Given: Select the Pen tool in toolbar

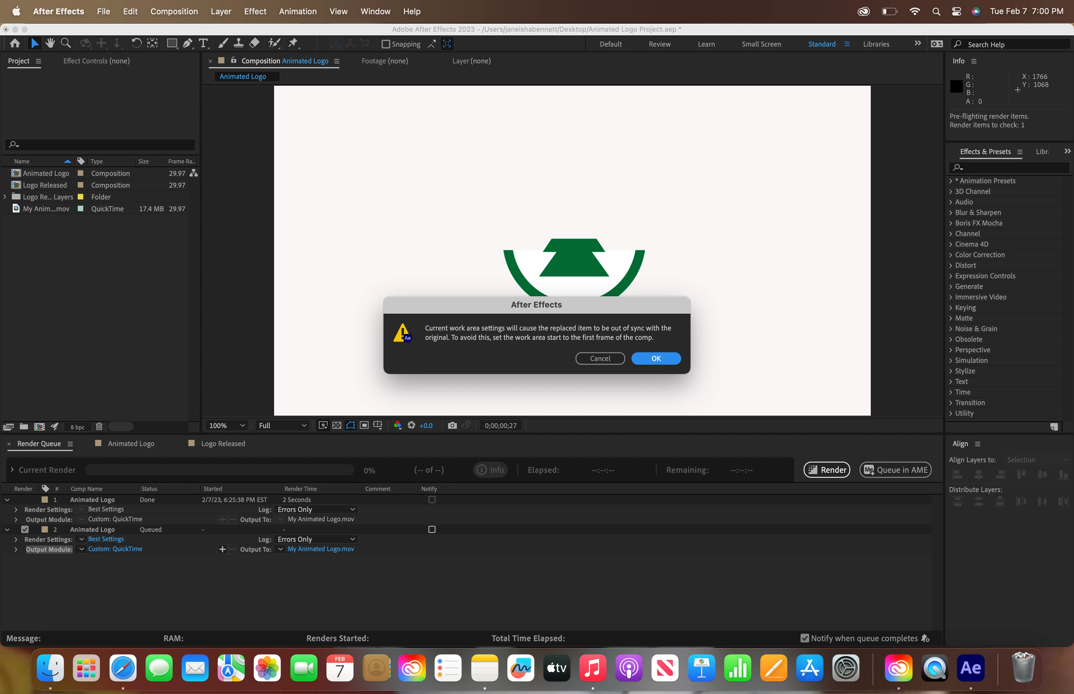Looking at the screenshot, I should coord(187,43).
